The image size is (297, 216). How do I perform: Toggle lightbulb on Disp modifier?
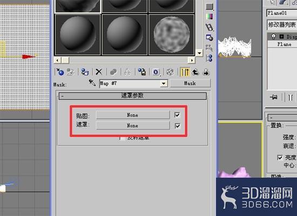(273, 36)
